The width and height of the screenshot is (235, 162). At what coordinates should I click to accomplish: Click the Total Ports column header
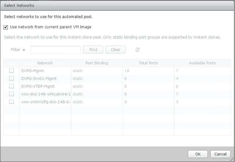148,63
